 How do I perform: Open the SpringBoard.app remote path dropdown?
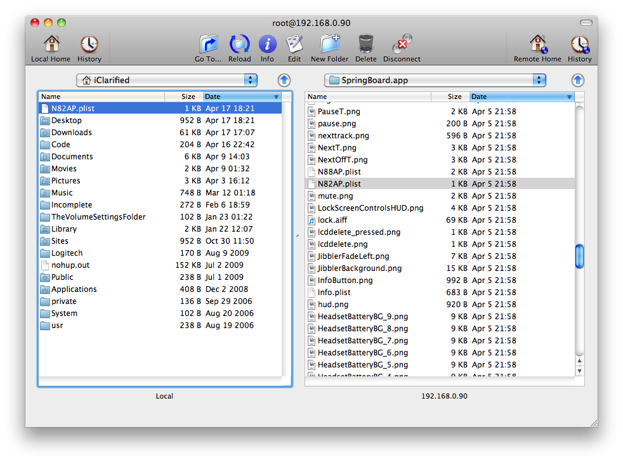tap(435, 80)
